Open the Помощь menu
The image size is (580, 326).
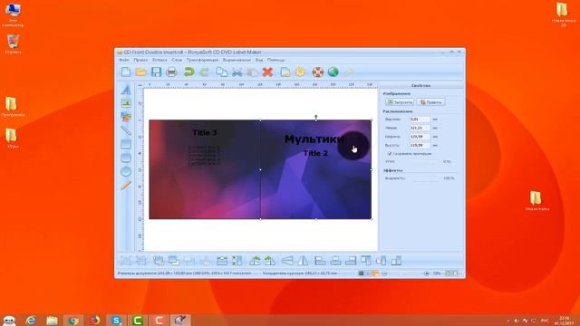[275, 60]
